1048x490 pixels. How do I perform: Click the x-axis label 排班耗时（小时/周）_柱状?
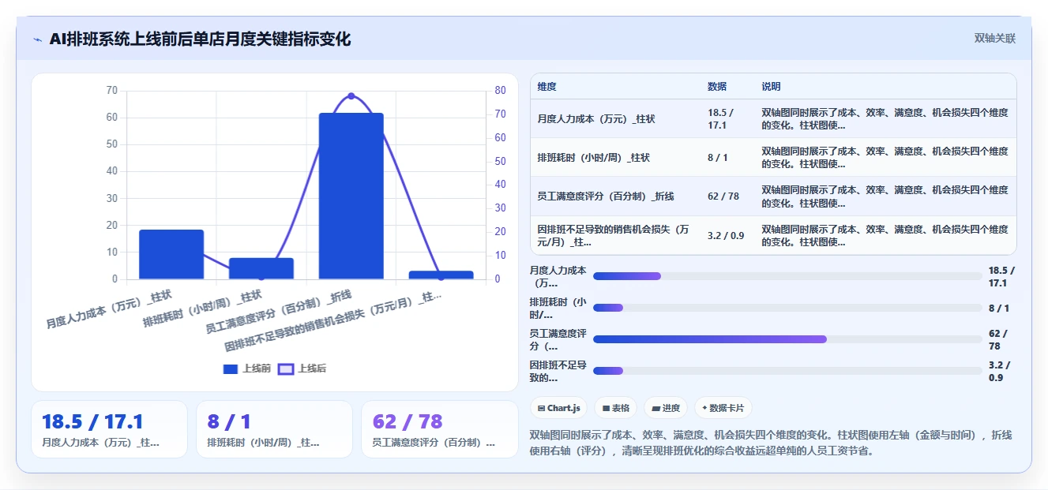[203, 309]
